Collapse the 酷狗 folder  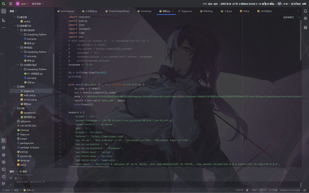(x=15, y=86)
